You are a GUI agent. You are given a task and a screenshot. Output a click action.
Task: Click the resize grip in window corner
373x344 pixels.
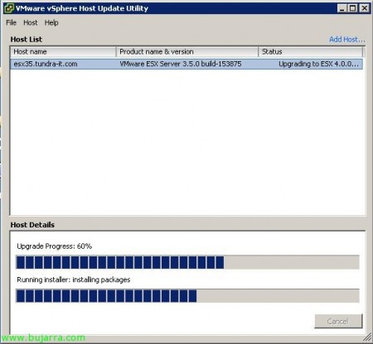367,337
